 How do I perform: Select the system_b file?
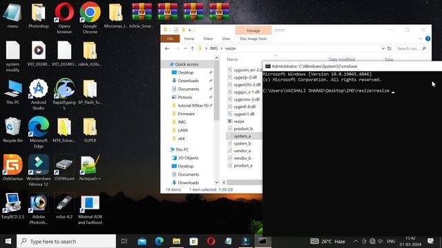tap(242, 143)
